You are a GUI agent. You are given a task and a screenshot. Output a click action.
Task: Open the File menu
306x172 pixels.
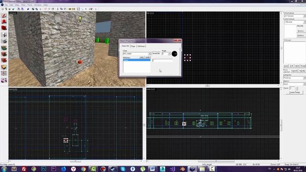pos(6,5)
